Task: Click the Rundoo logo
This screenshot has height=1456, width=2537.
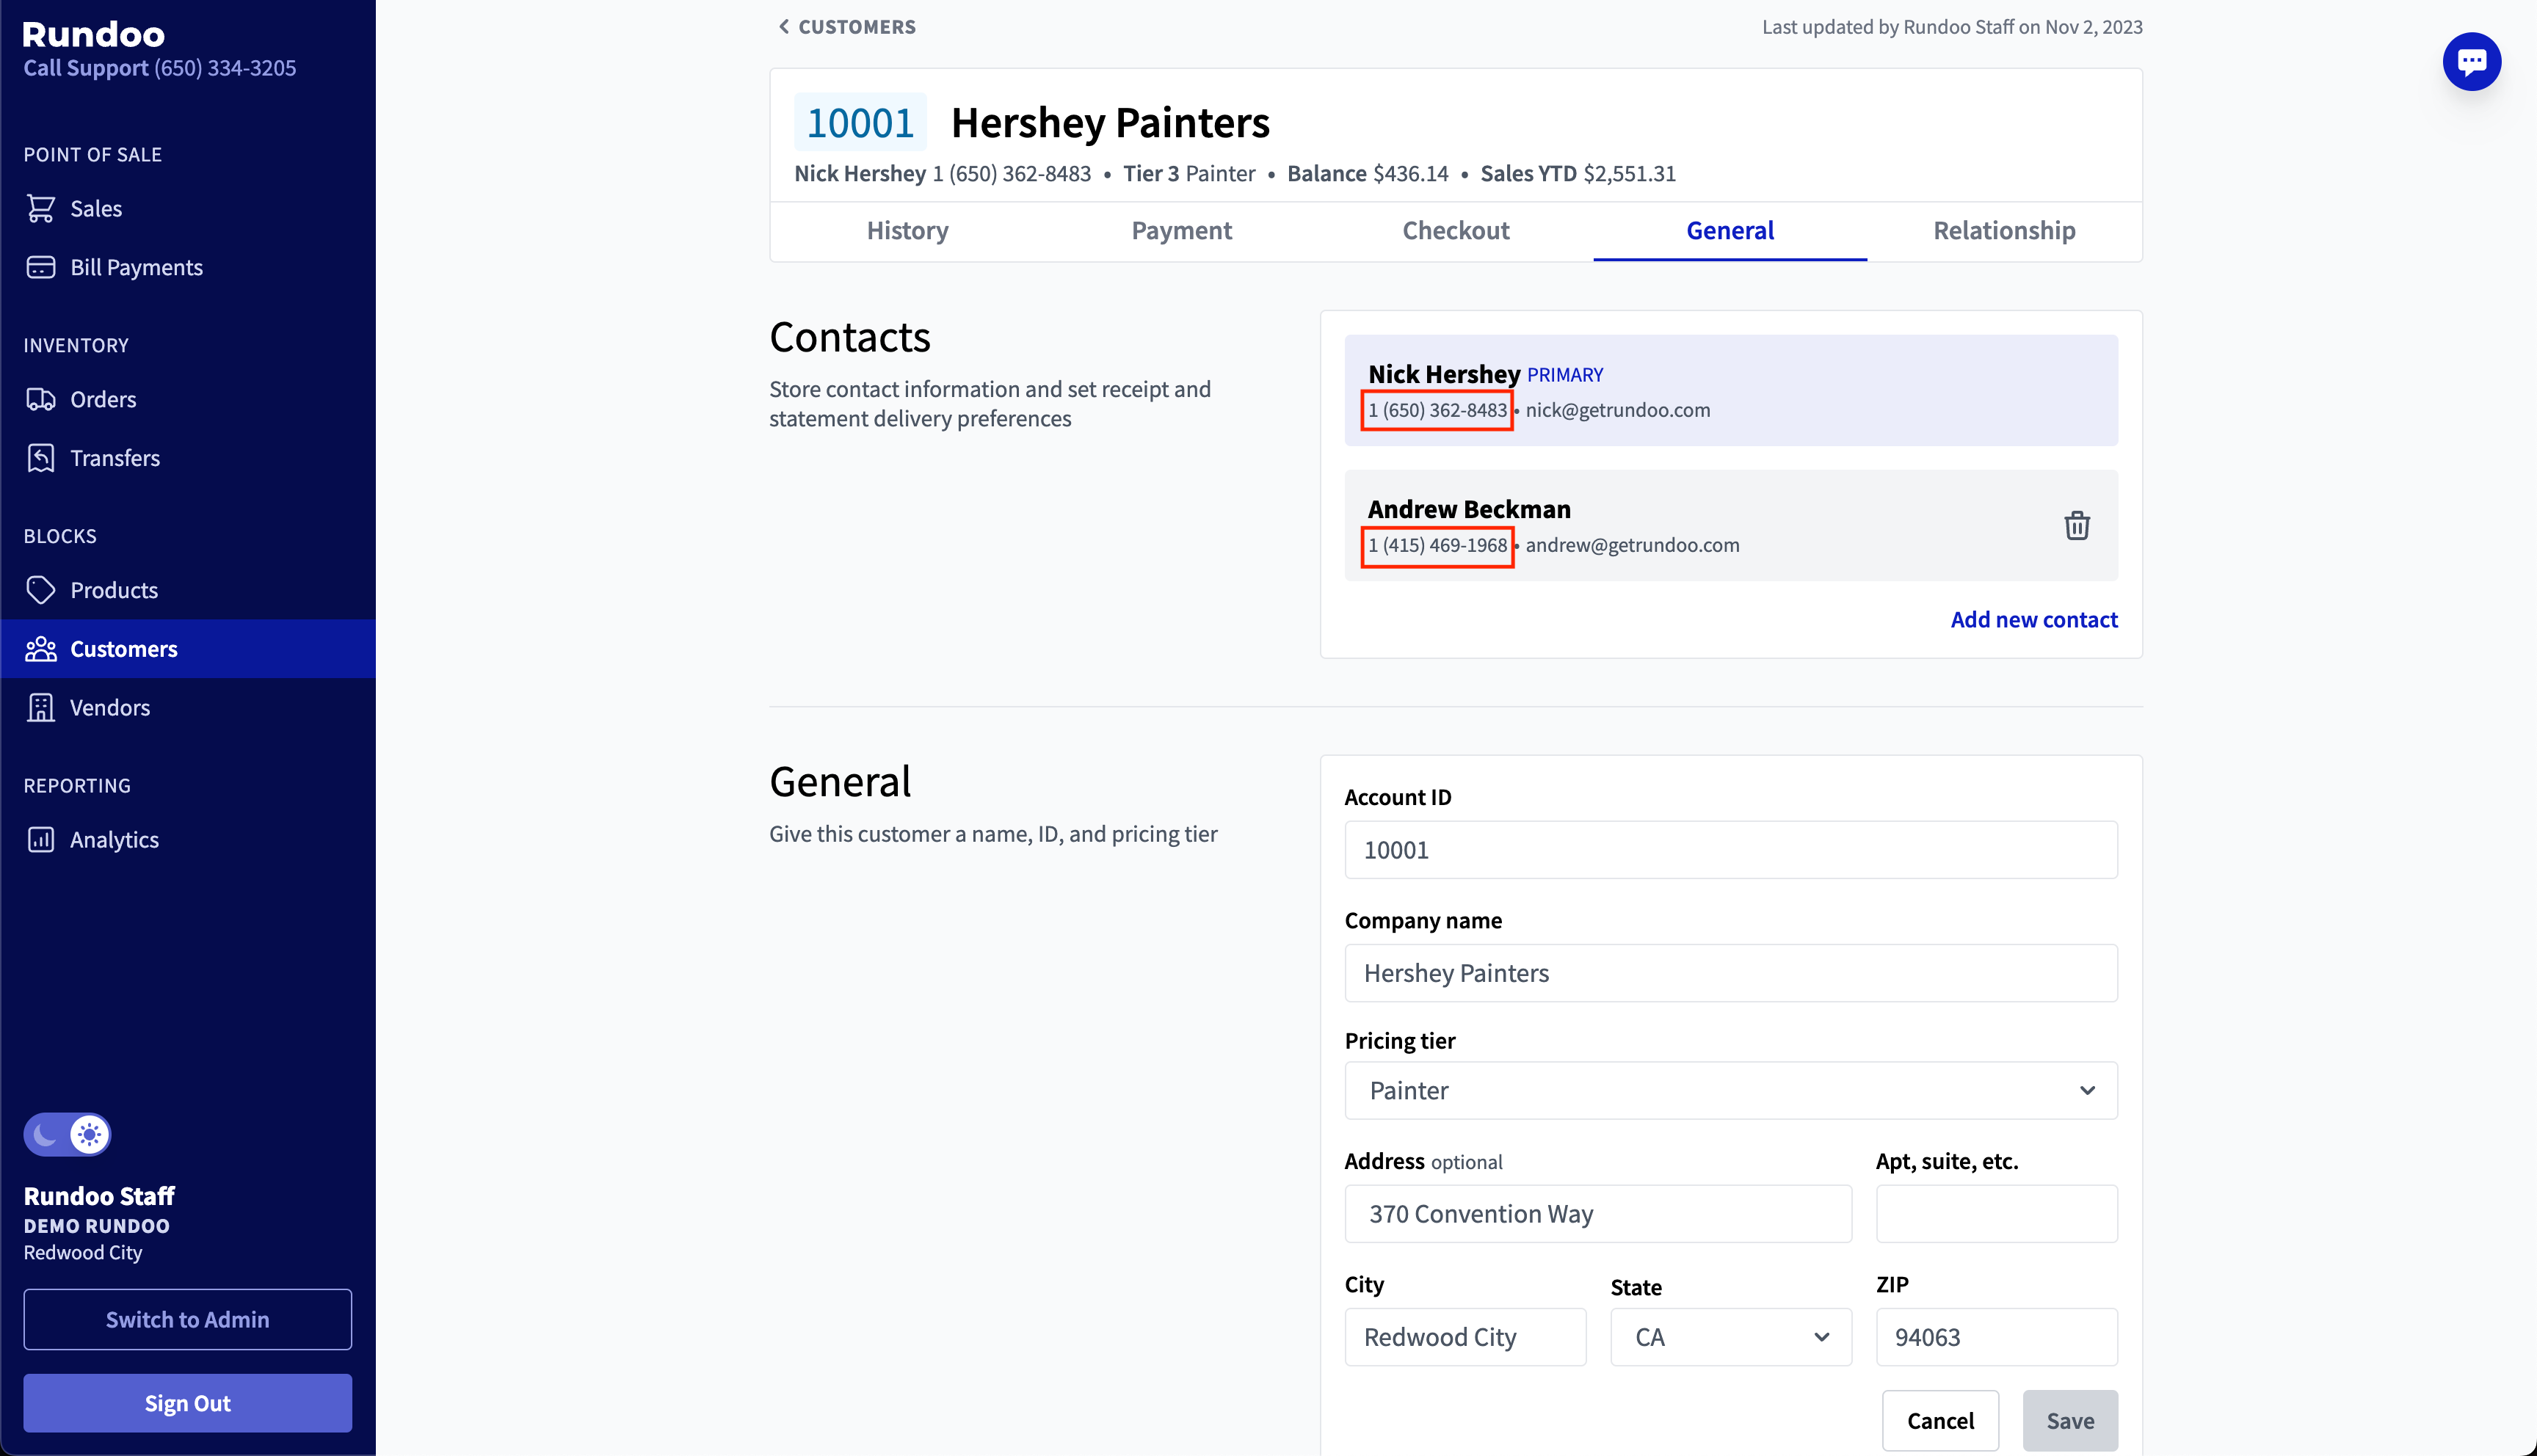Action: 94,34
